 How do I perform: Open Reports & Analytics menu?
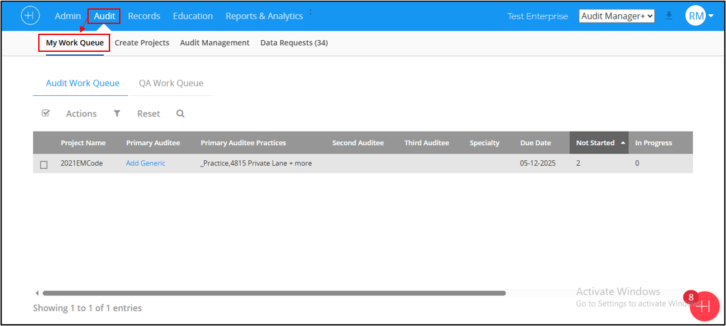[x=264, y=16]
